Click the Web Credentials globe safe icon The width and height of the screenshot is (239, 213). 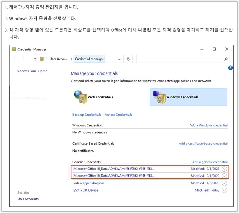[x=81, y=97]
